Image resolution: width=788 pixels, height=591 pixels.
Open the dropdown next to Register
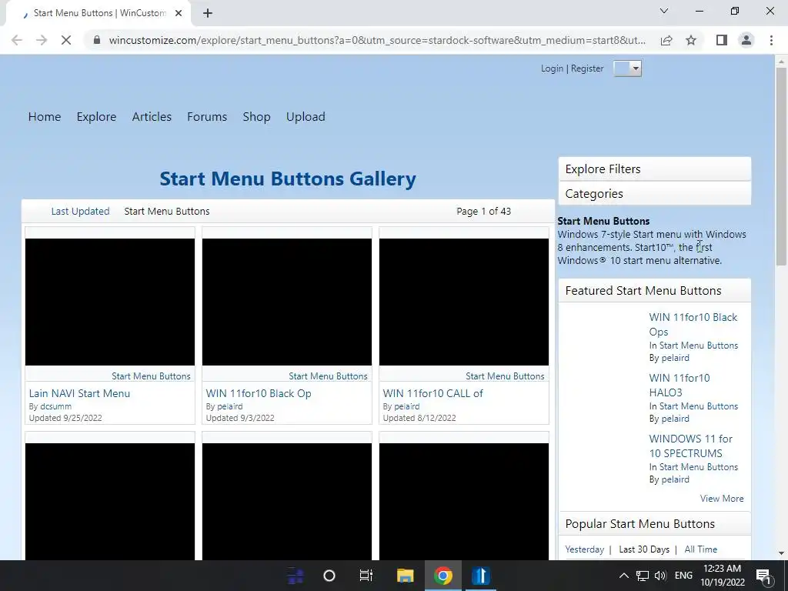click(x=627, y=68)
